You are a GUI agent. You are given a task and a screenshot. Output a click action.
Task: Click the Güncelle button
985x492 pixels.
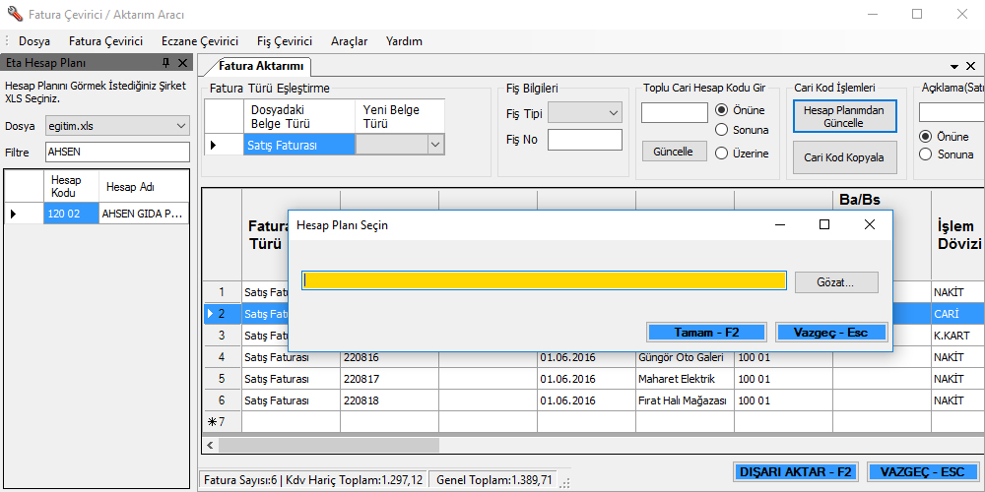[675, 152]
